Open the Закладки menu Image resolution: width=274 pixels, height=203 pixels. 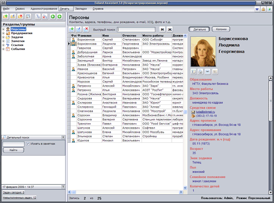point(81,9)
